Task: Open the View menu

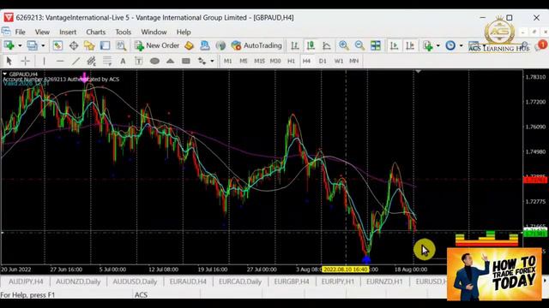Action: 42,33
